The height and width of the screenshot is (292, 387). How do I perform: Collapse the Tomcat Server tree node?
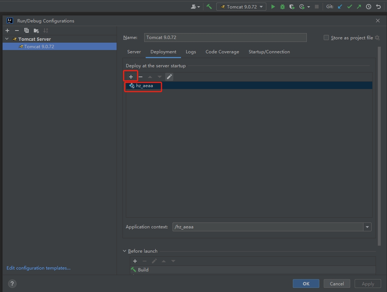click(x=7, y=39)
